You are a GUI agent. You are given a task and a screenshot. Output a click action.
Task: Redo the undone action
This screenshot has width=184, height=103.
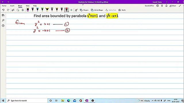pos(8,10)
